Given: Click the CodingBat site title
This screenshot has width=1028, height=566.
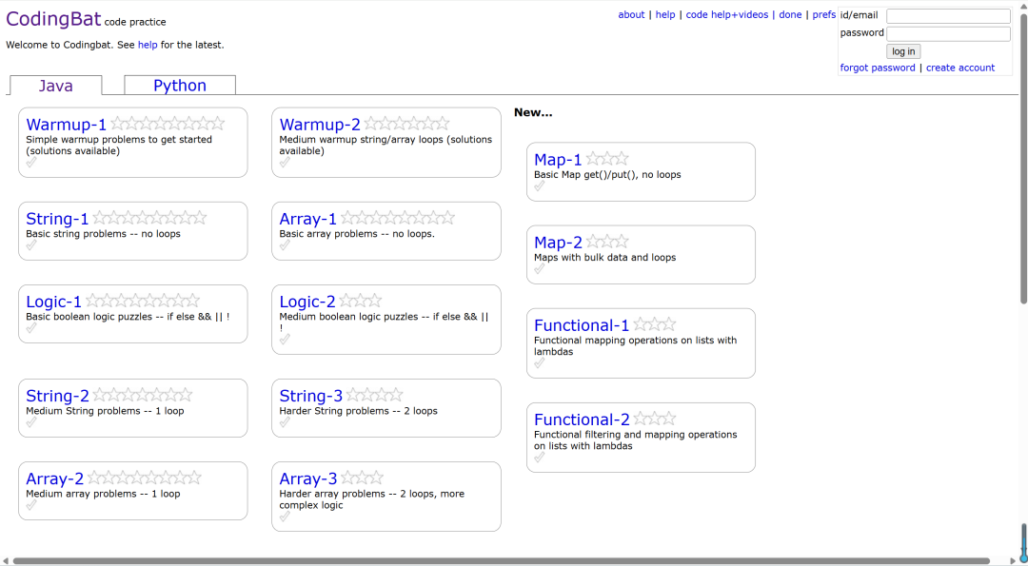Looking at the screenshot, I should point(53,19).
